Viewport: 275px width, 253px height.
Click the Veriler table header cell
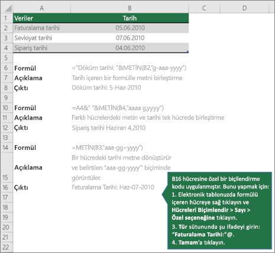tap(42, 18)
